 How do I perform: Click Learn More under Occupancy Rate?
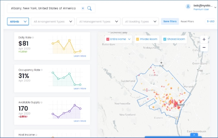[80, 89]
